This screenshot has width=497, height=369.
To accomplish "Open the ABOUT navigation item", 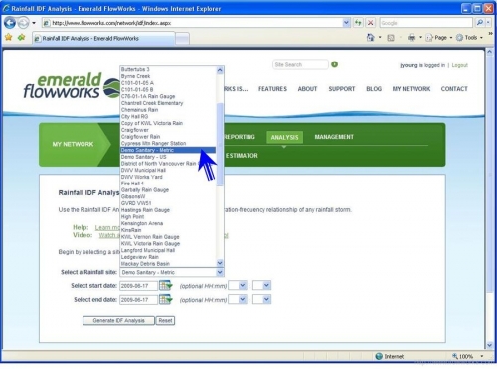I will (x=307, y=89).
